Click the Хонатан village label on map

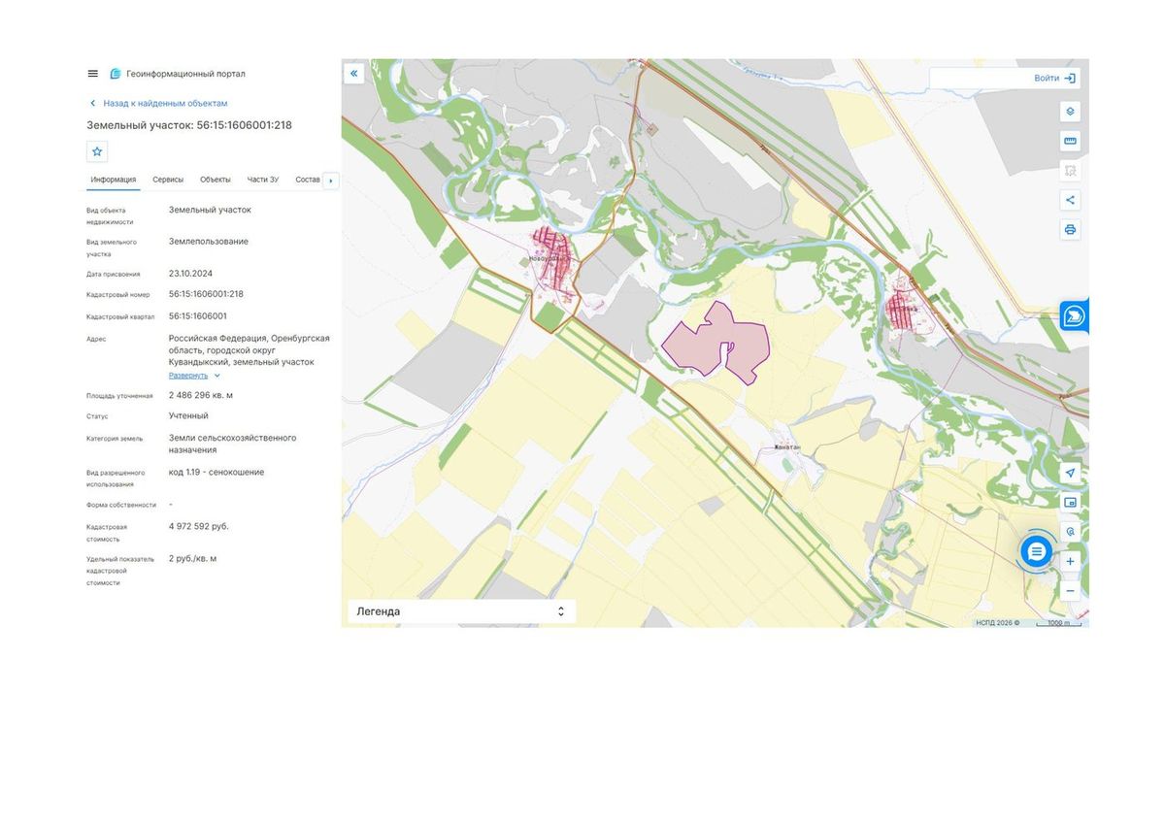tap(786, 446)
